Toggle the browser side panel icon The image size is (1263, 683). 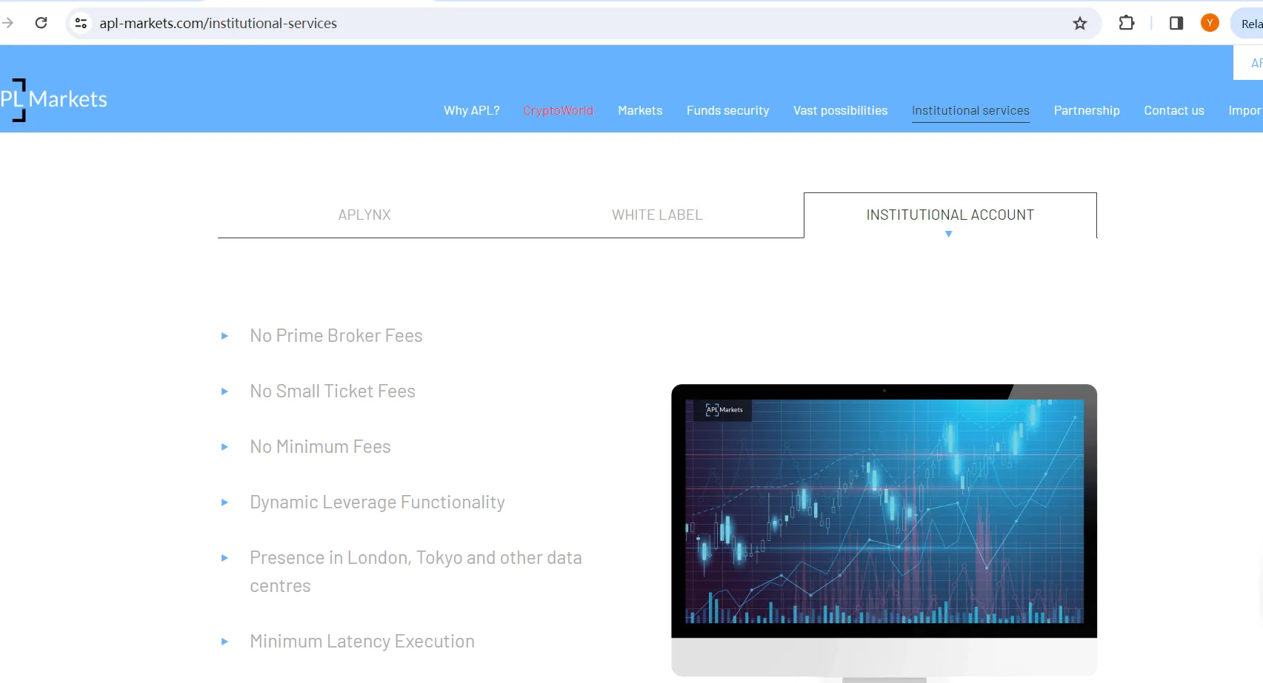[x=1176, y=23]
